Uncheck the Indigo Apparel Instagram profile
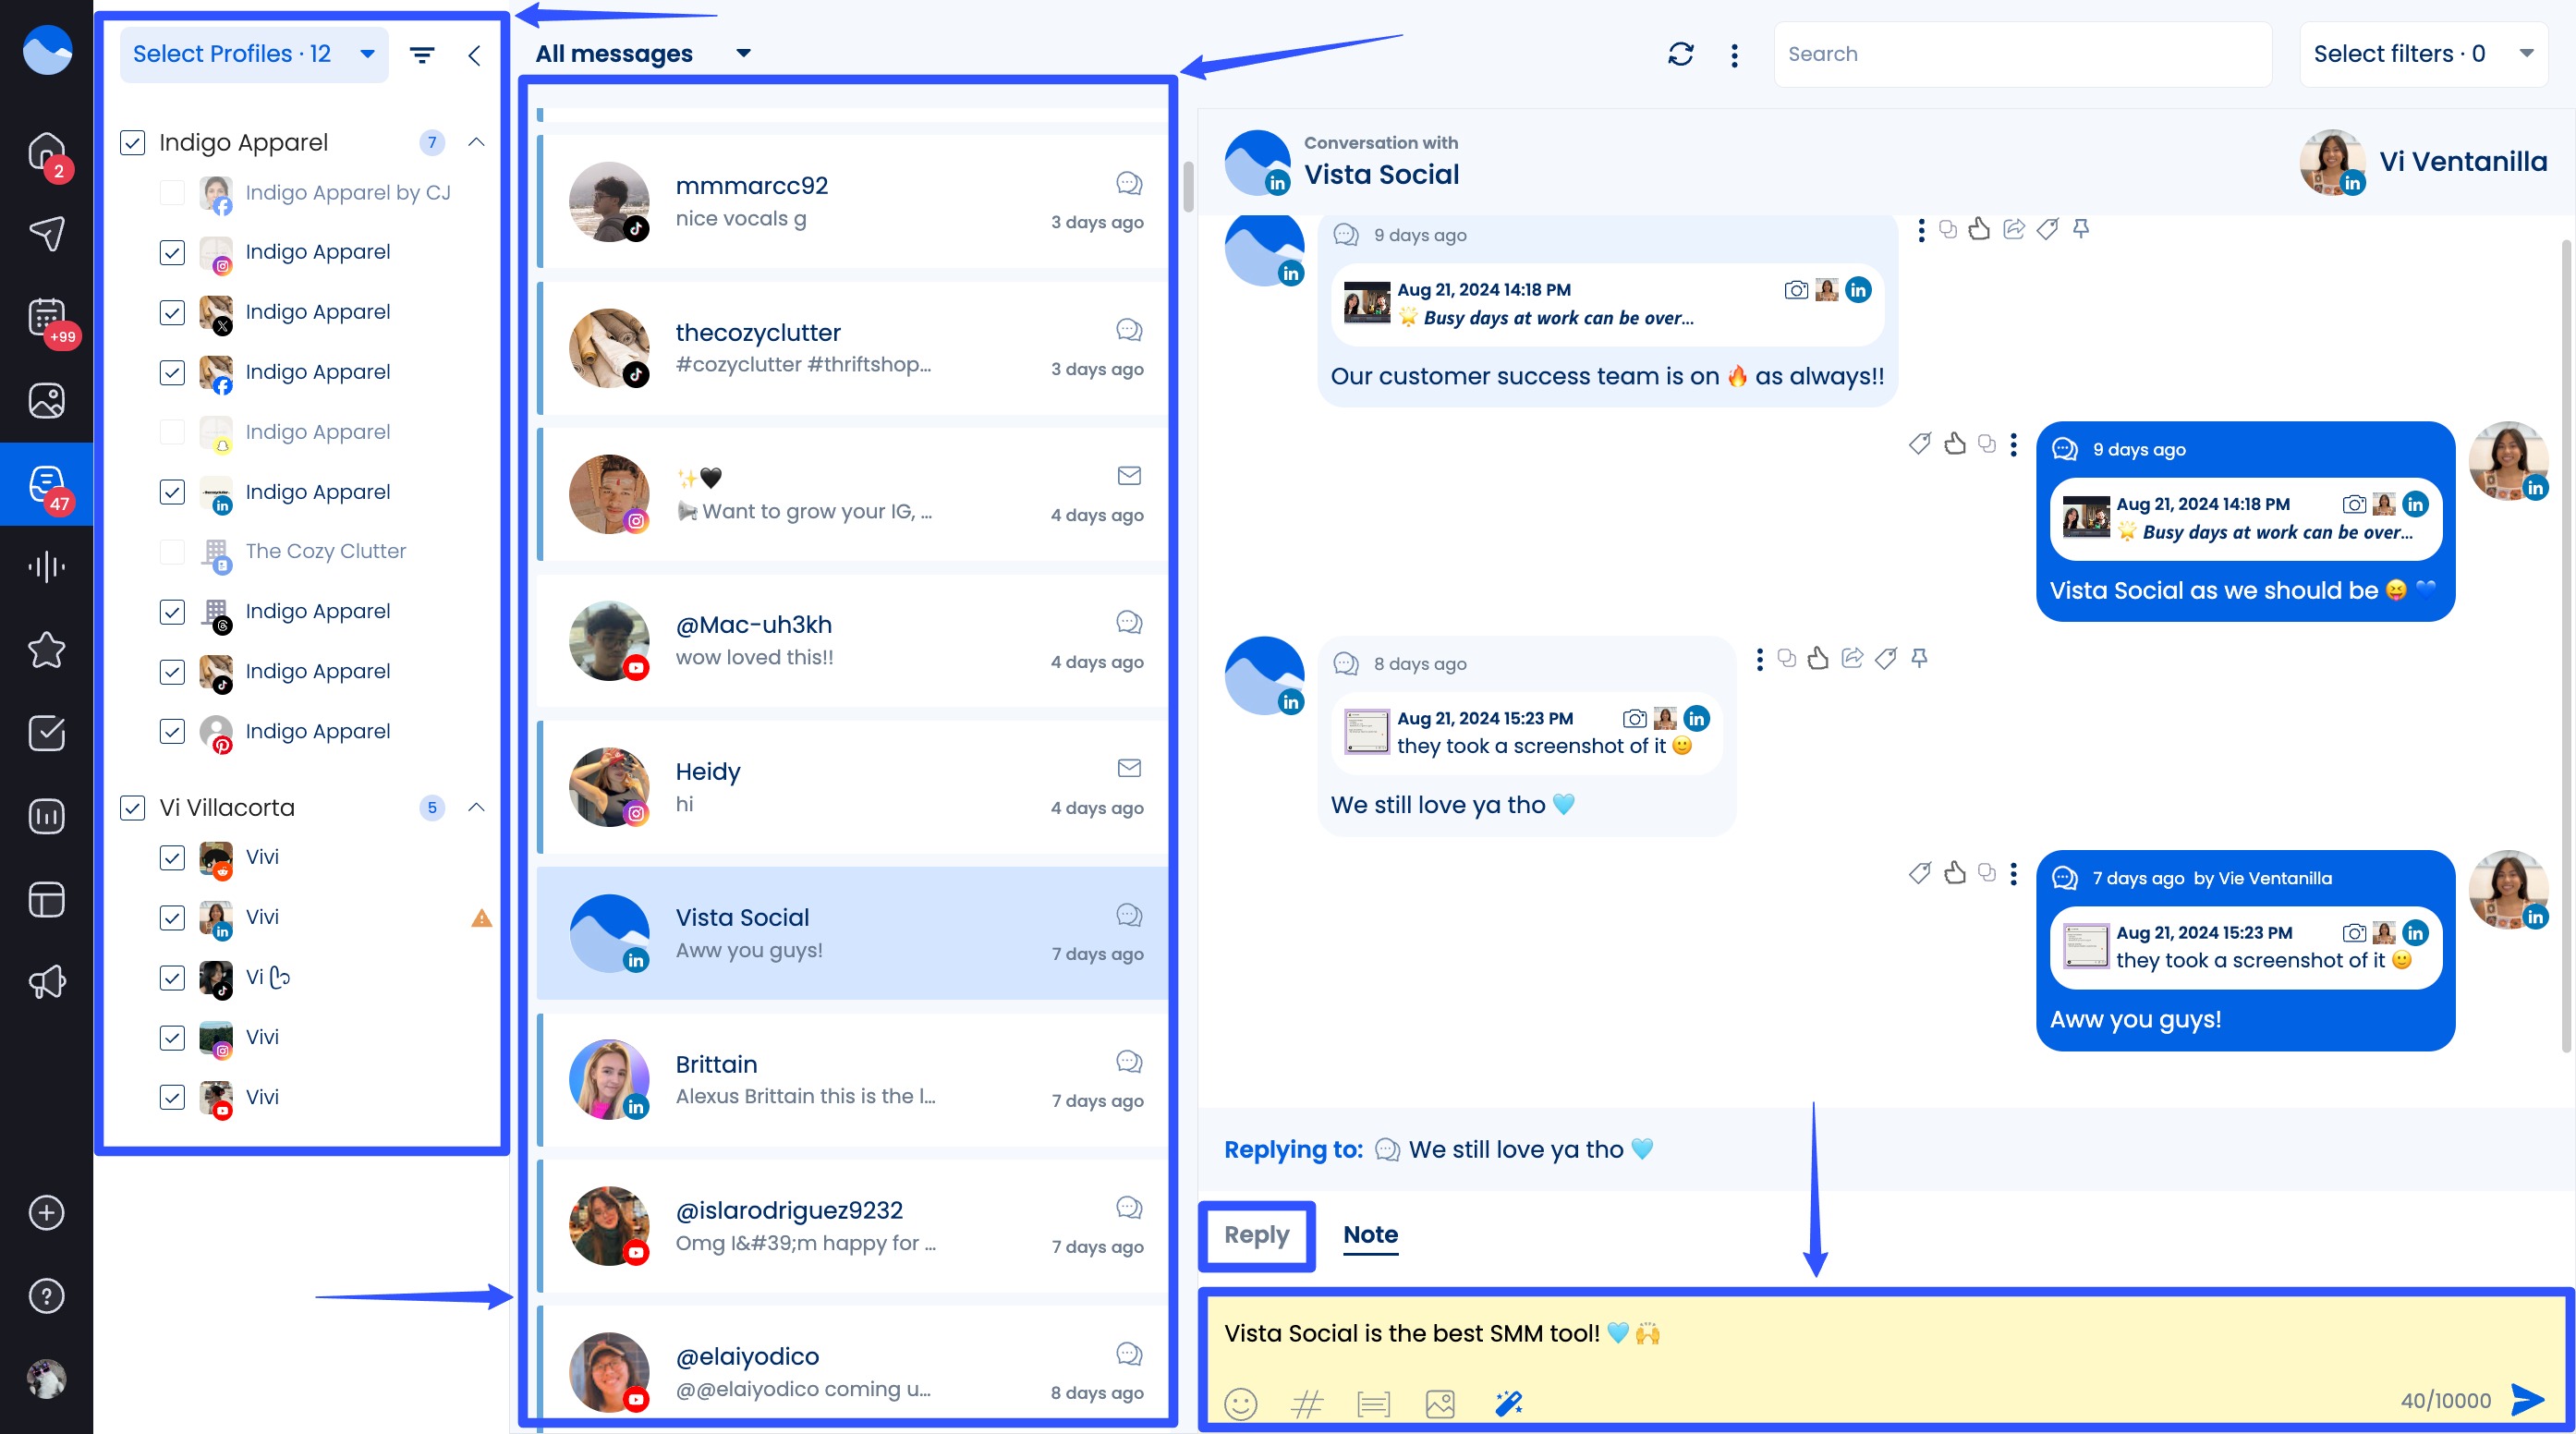The width and height of the screenshot is (2576, 1434). click(172, 252)
